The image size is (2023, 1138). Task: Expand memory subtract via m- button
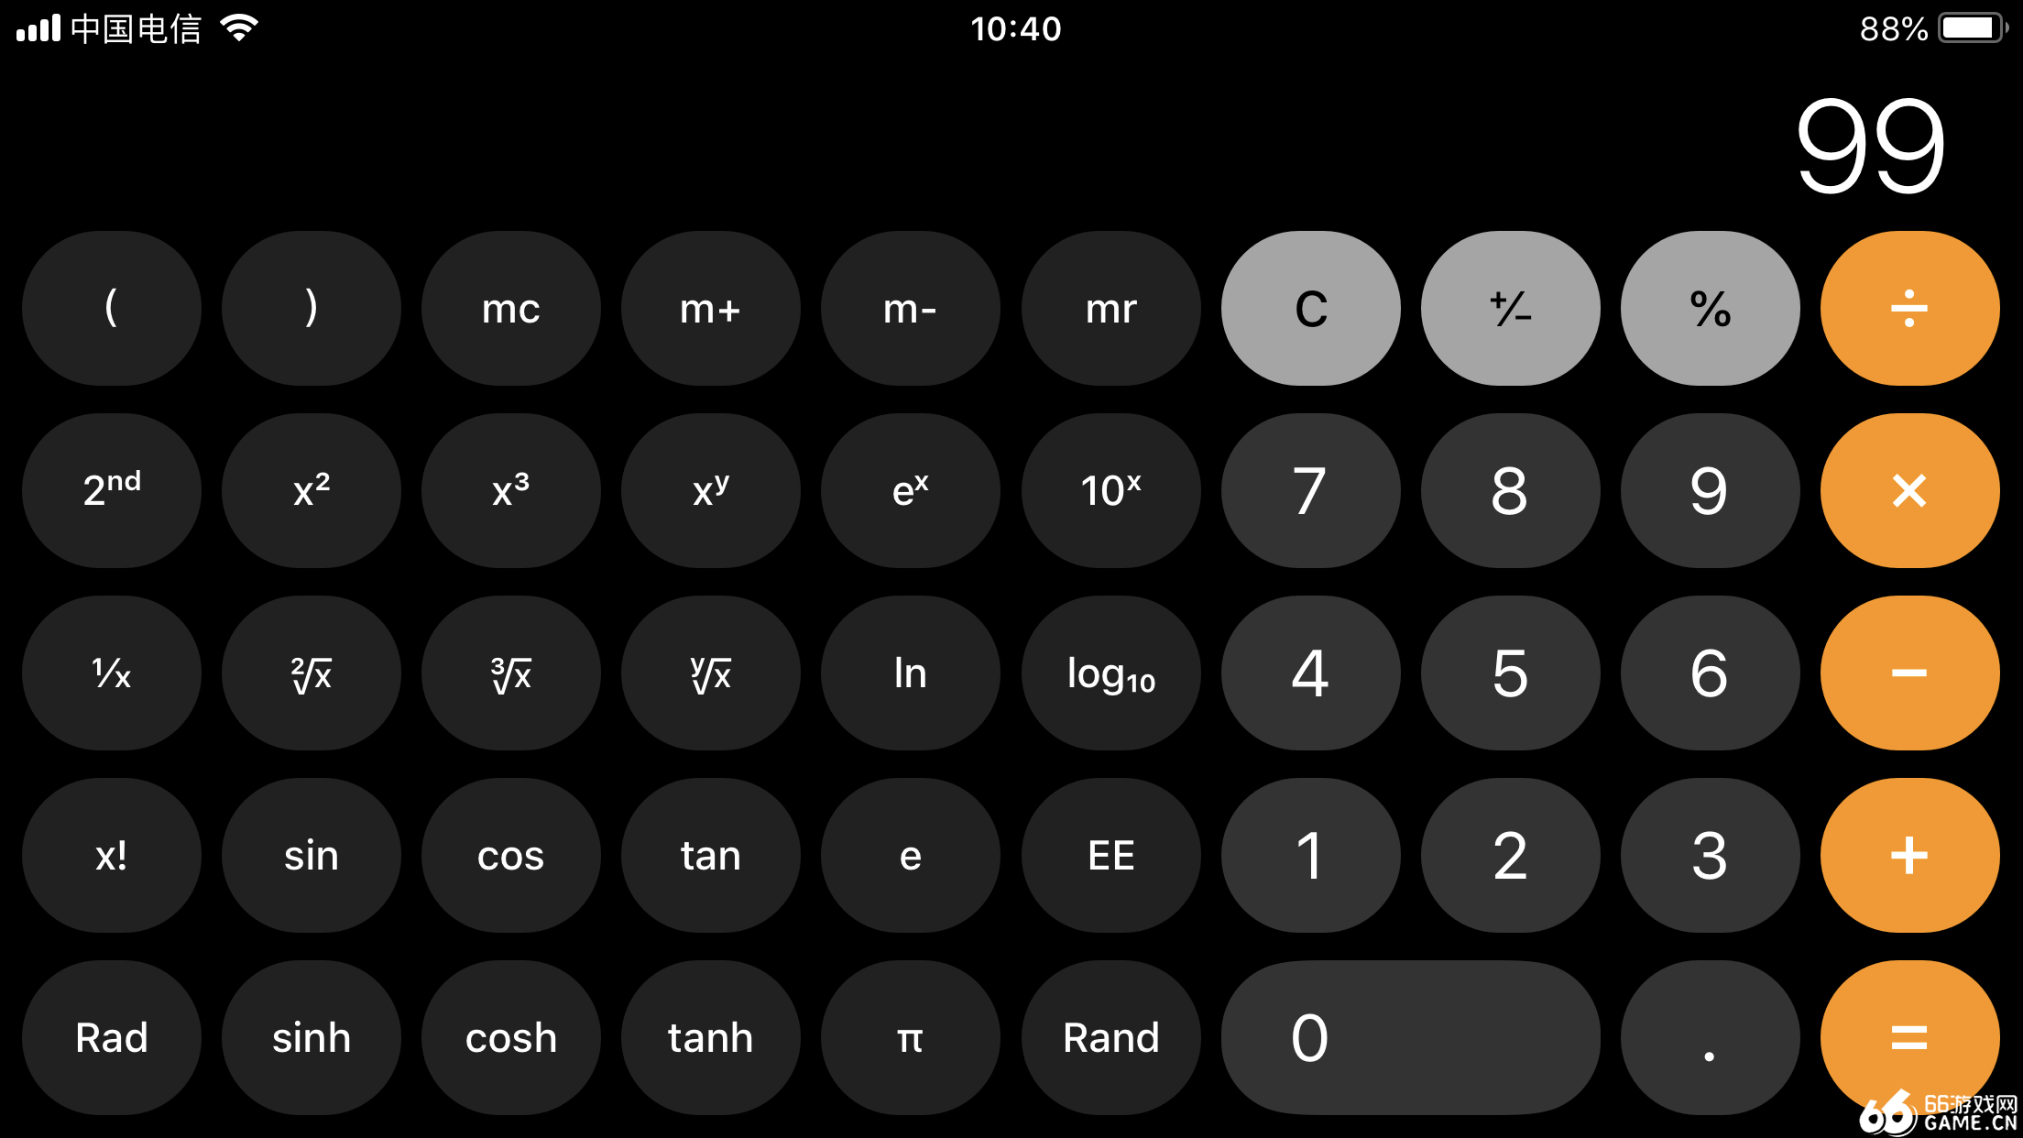point(910,309)
